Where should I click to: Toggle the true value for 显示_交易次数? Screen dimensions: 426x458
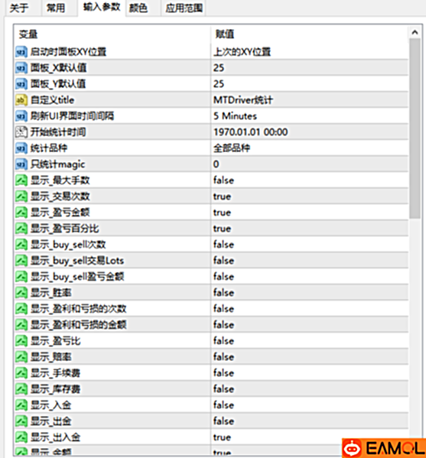[310, 197]
